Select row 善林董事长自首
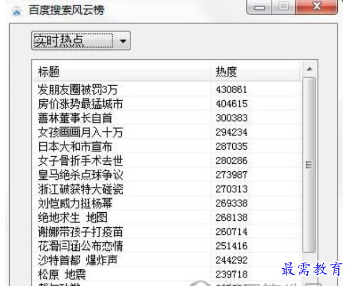The width and height of the screenshot is (347, 286). coord(166,118)
